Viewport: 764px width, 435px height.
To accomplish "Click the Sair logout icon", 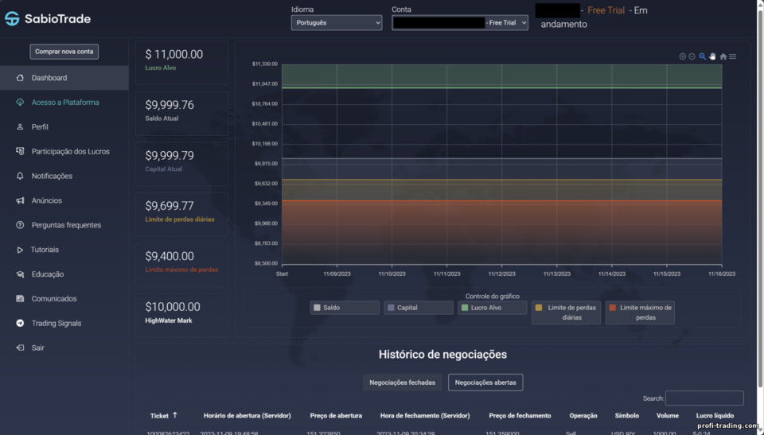I will pos(20,348).
